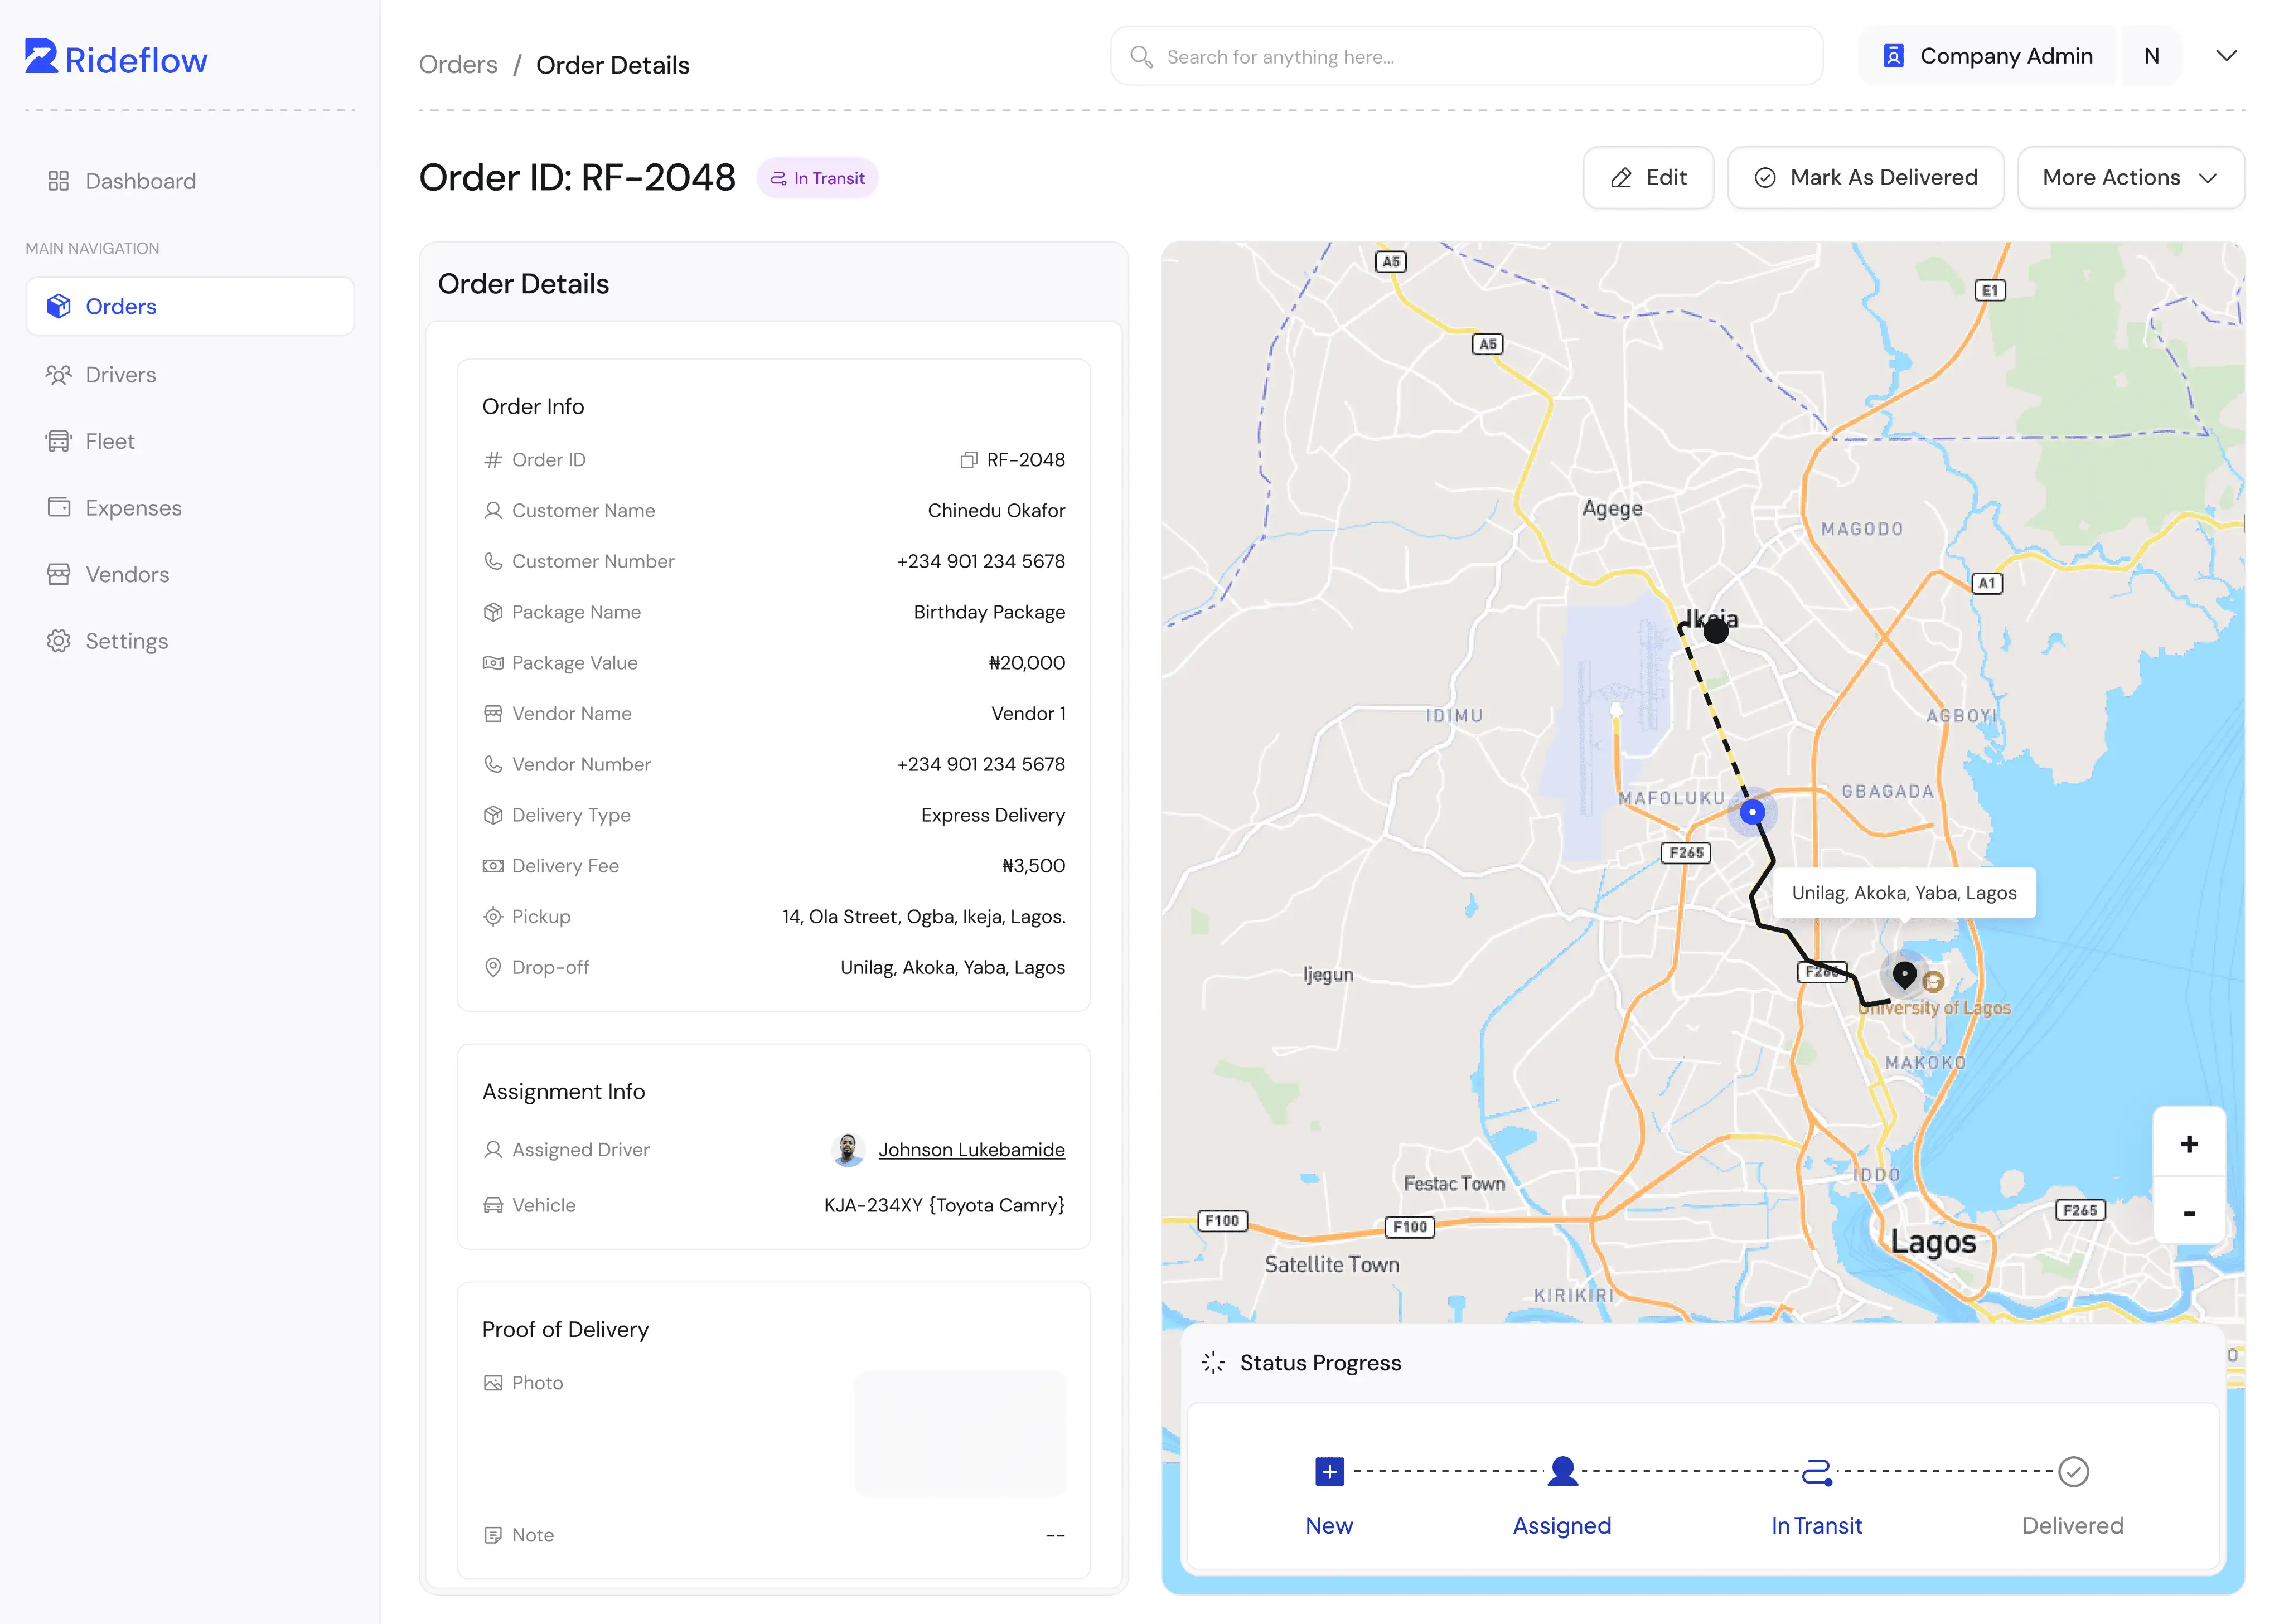Click the Mark As Delivered button
2284x1624 pixels.
click(1865, 177)
